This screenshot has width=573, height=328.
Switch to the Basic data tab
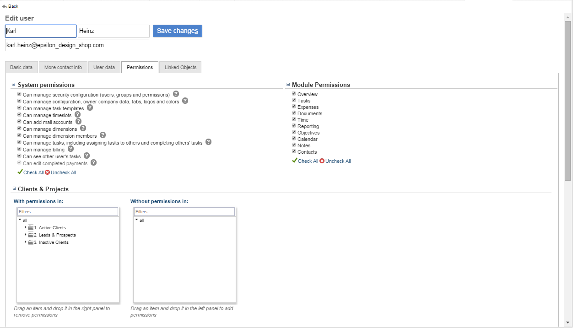[22, 67]
